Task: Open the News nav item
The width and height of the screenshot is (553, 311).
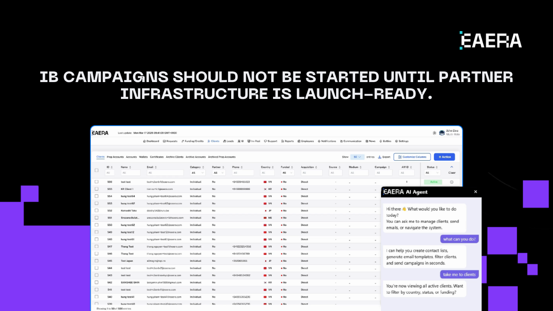Action: 371,141
